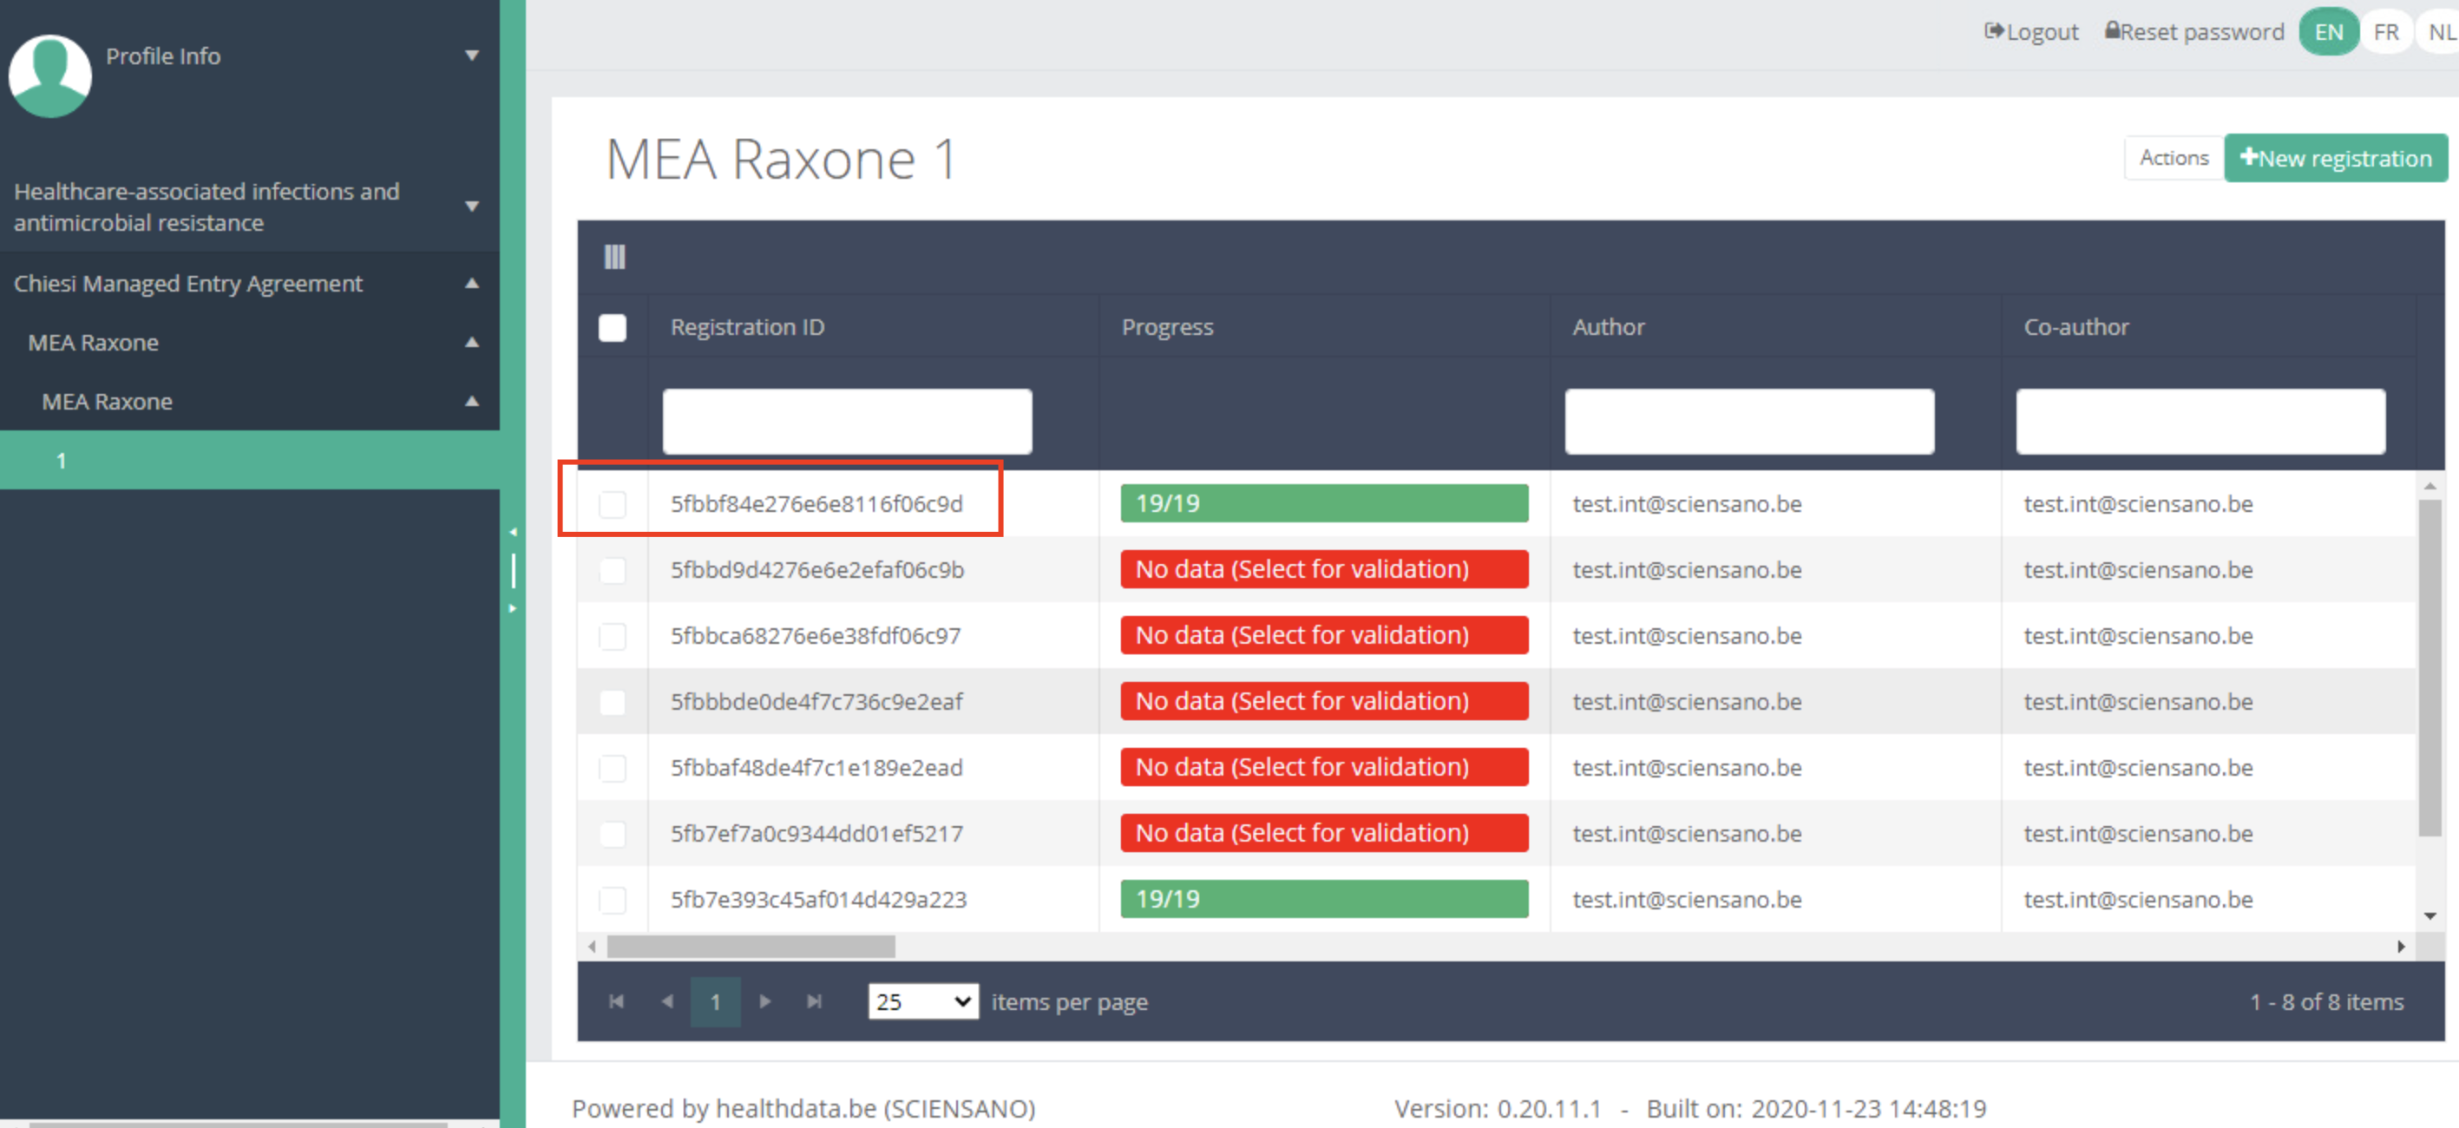Go to last page arrow
Viewport: 2459px width, 1128px height.
click(x=814, y=1001)
